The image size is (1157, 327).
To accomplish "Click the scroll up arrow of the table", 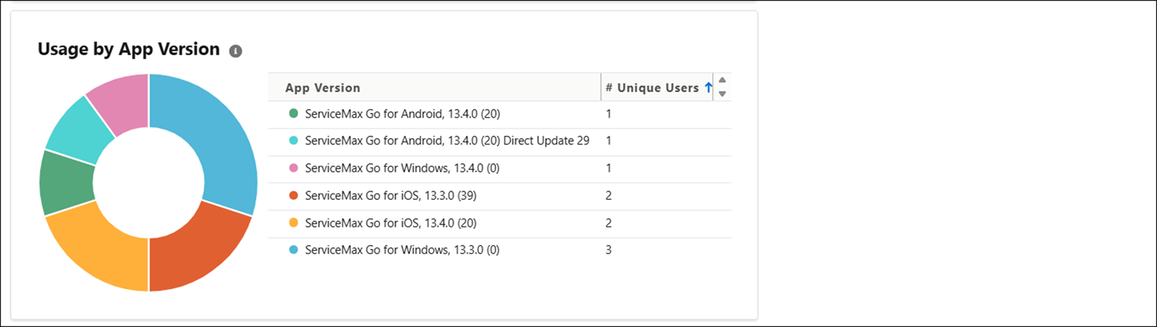I will coord(722,80).
